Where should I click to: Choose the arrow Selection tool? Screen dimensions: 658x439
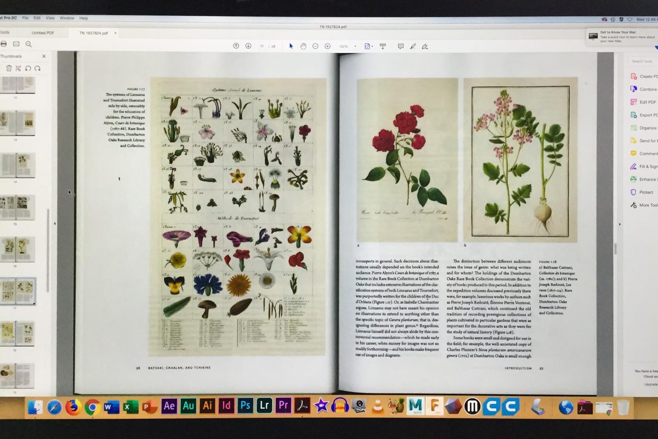(x=291, y=46)
